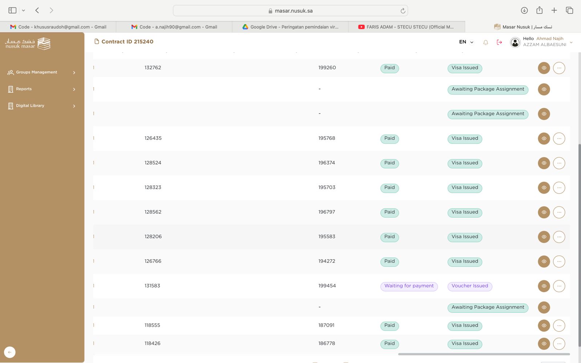This screenshot has height=363, width=581.
Task: Reload the page using the refresh icon
Action: click(x=403, y=11)
